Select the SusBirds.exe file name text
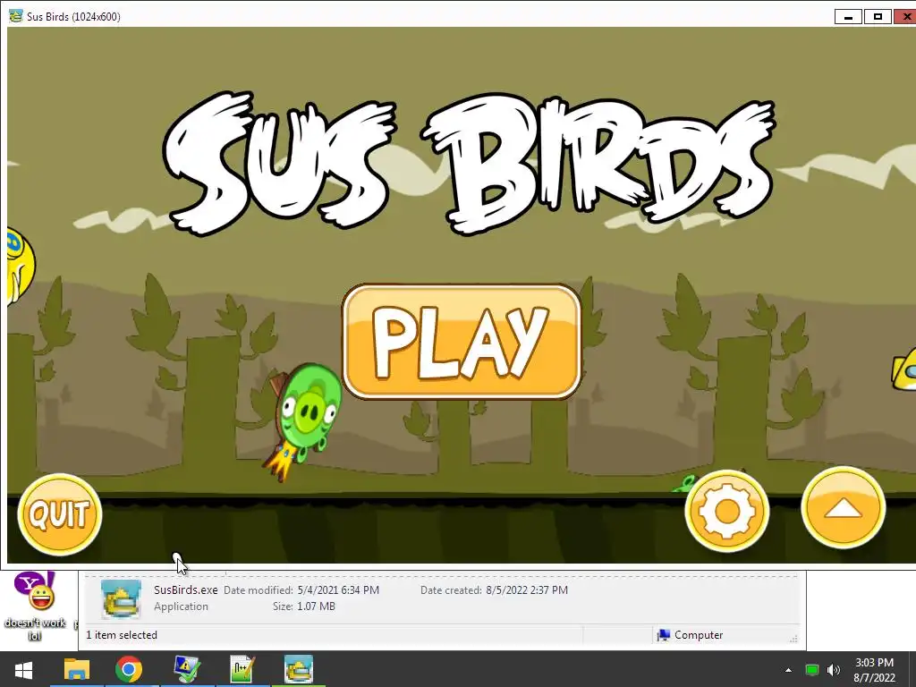 coord(186,590)
